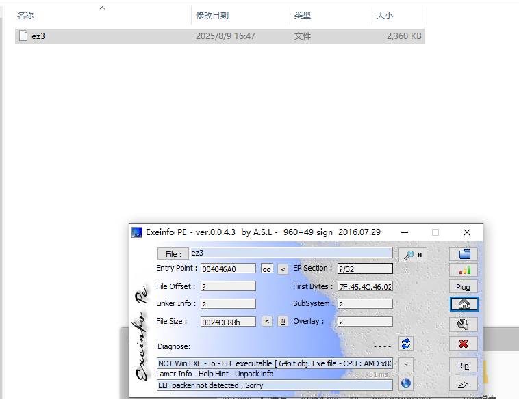Click the date 2025/8/9 16:47 cell
Image resolution: width=519 pixels, height=399 pixels.
coord(225,36)
